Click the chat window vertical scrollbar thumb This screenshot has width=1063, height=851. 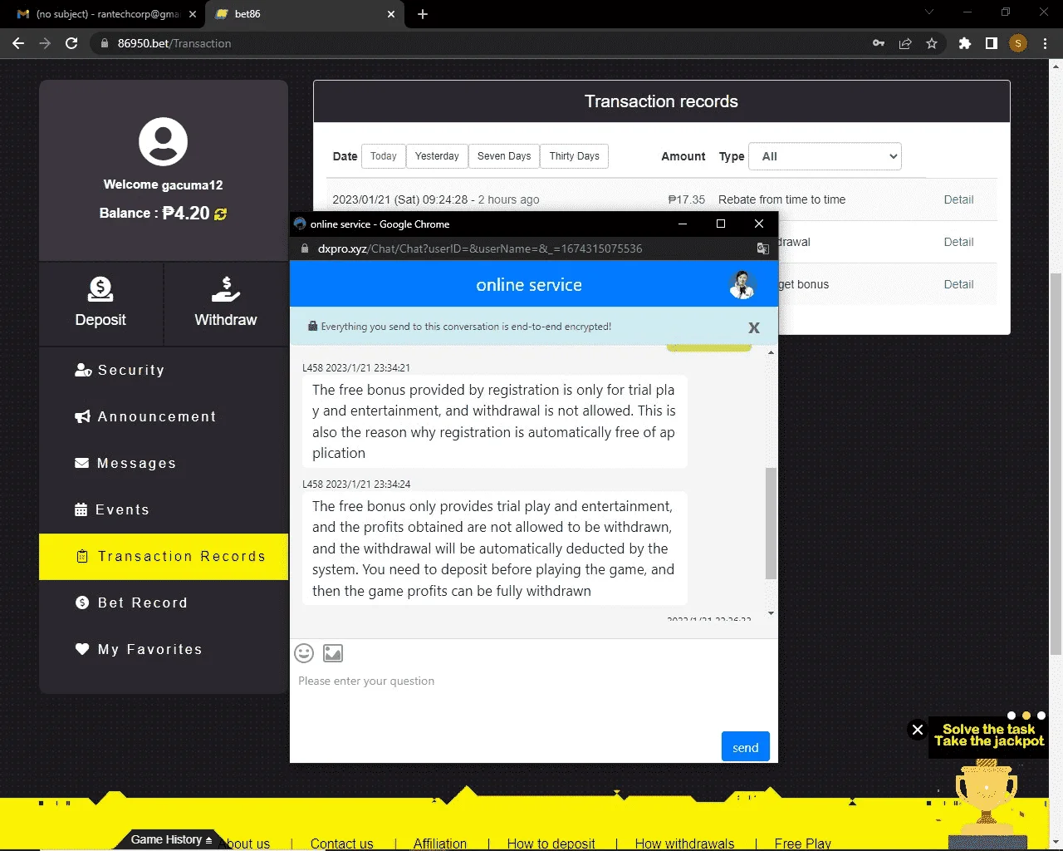tap(772, 524)
